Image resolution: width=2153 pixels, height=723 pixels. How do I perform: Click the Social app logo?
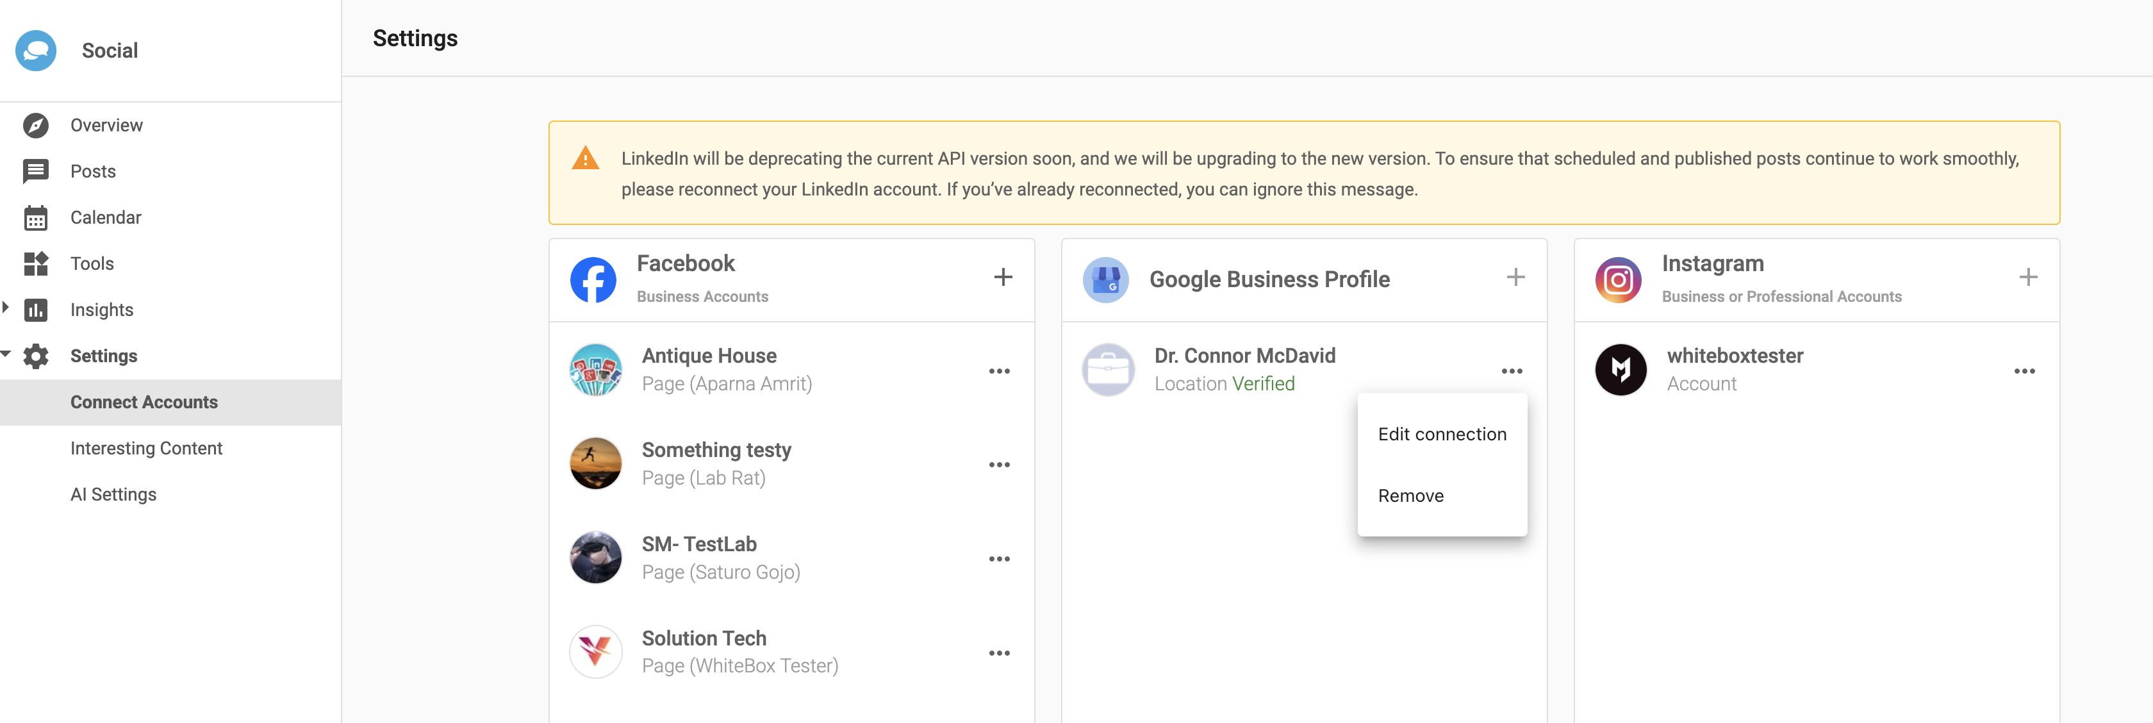coord(36,50)
